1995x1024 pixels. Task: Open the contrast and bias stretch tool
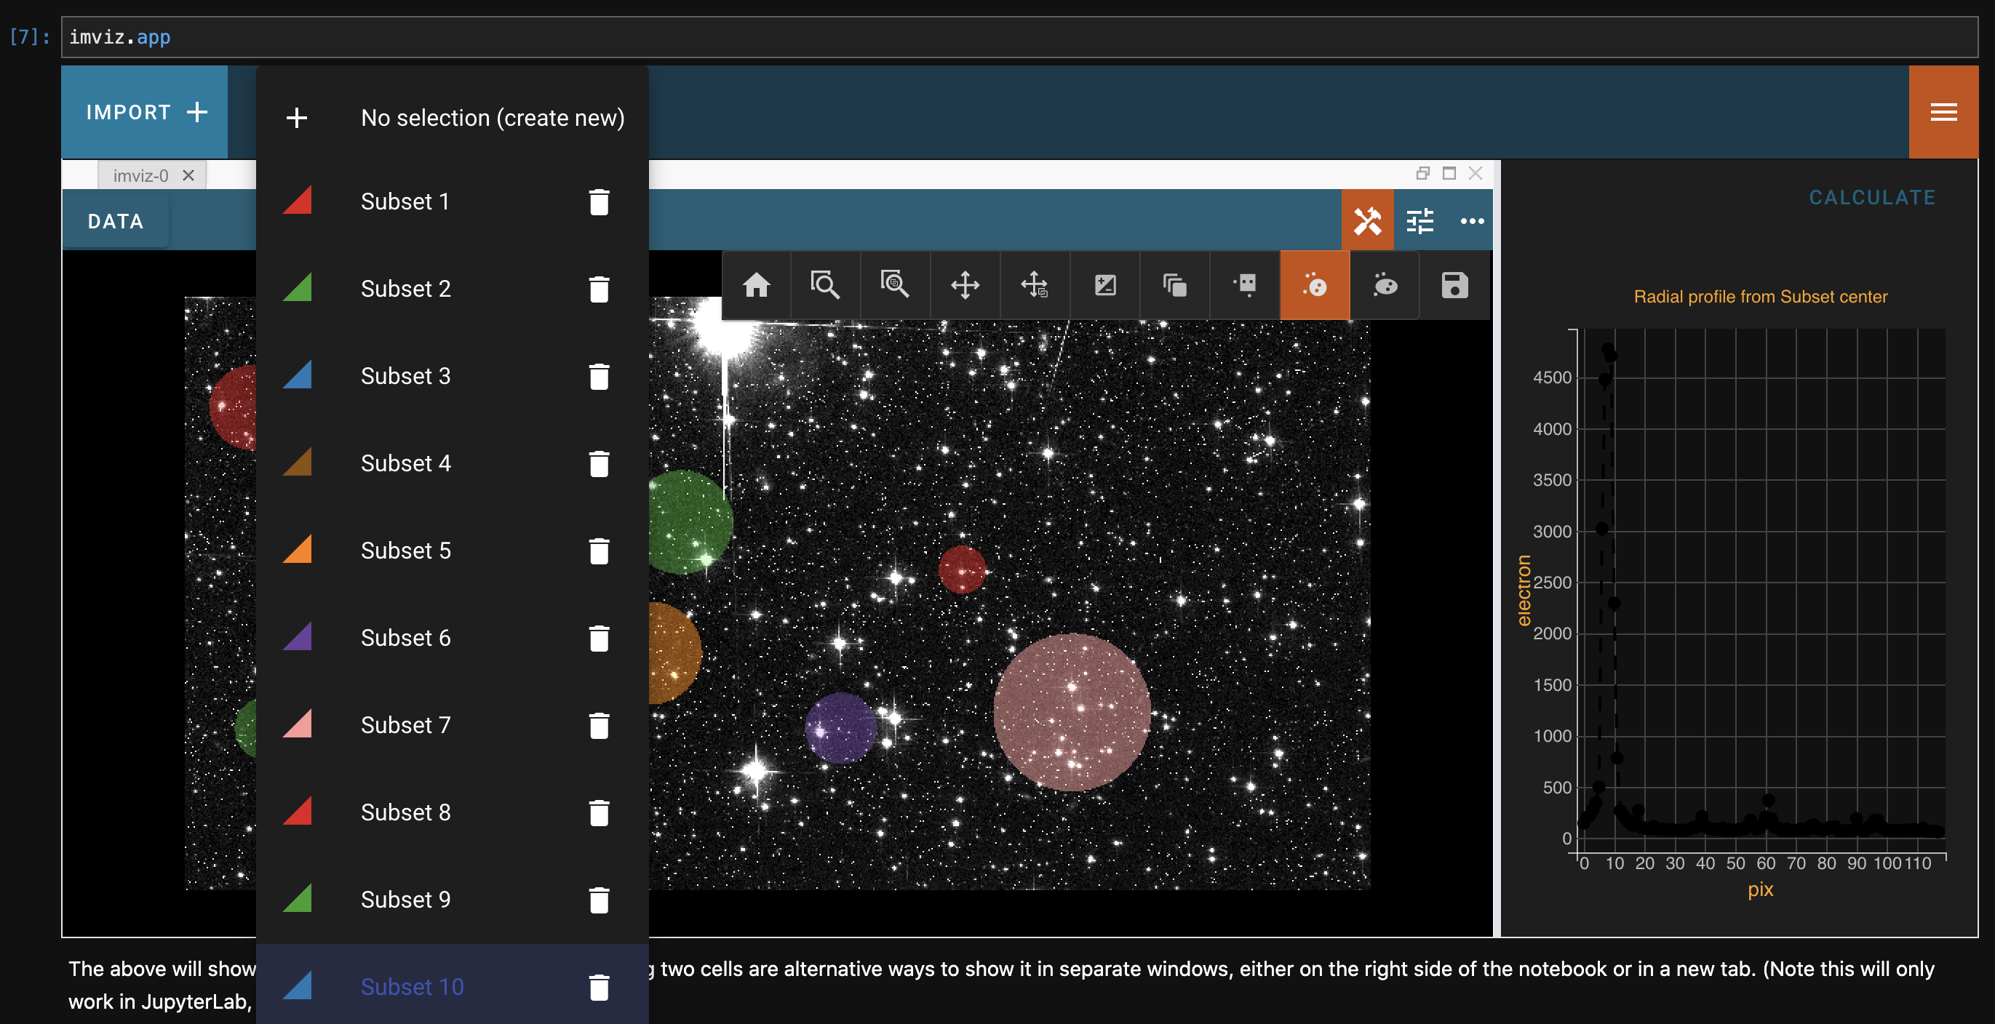pos(1105,285)
